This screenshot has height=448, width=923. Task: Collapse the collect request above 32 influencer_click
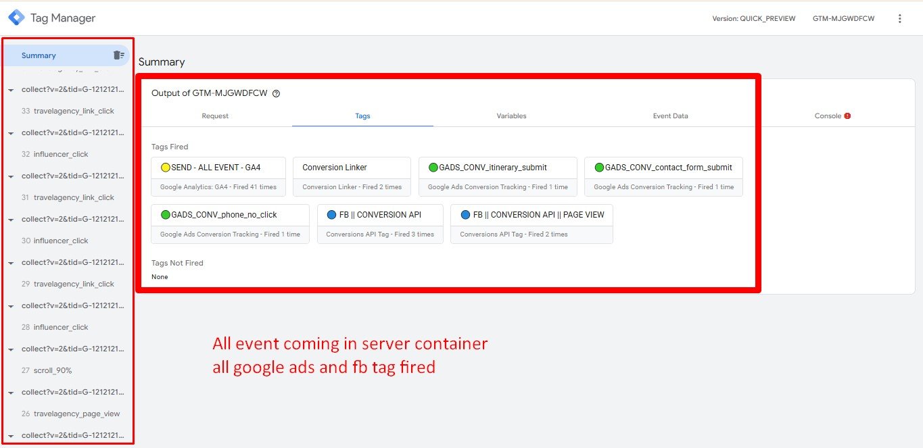(11, 133)
